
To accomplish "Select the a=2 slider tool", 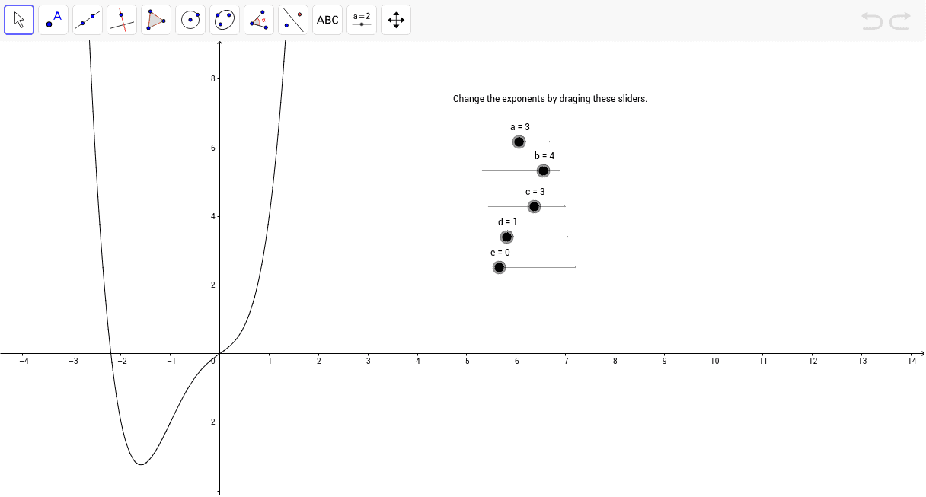I will 362,20.
